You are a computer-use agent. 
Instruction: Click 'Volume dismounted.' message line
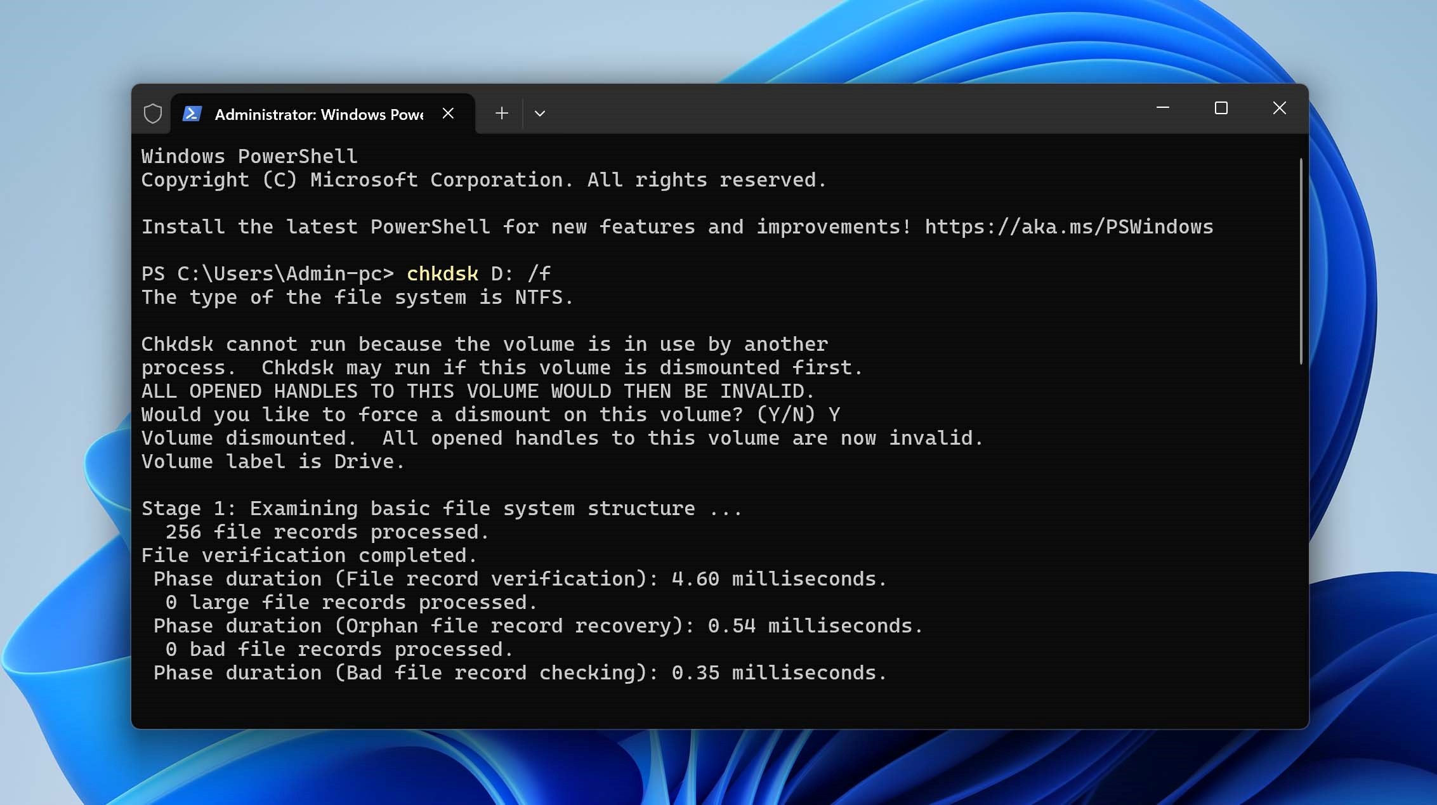click(562, 438)
